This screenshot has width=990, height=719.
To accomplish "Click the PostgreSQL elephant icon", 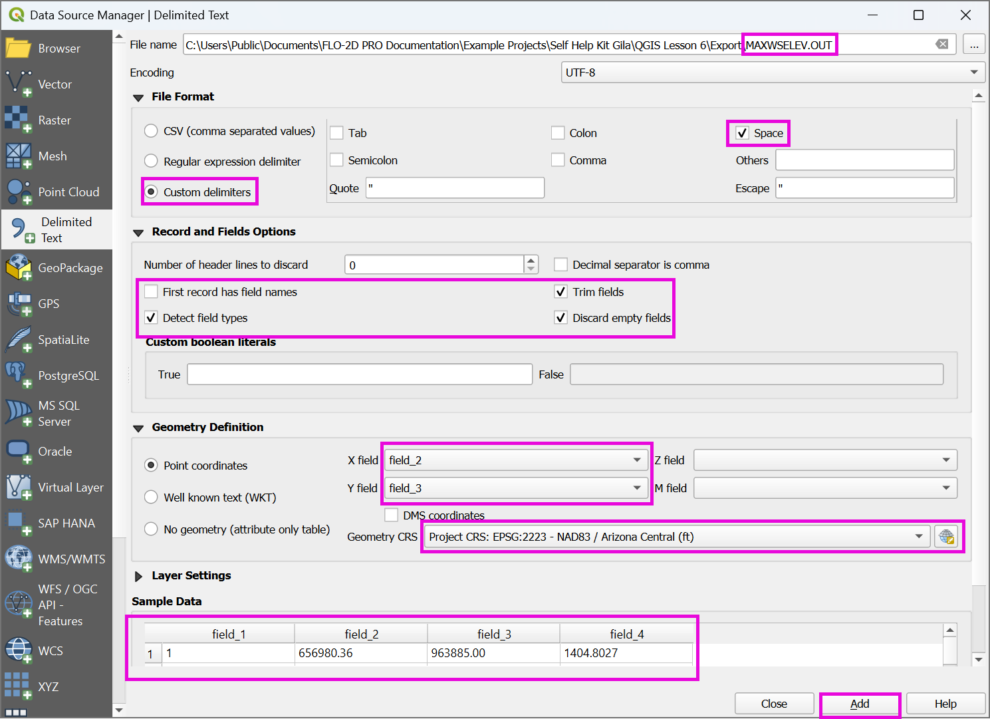I will pyautogui.click(x=18, y=376).
